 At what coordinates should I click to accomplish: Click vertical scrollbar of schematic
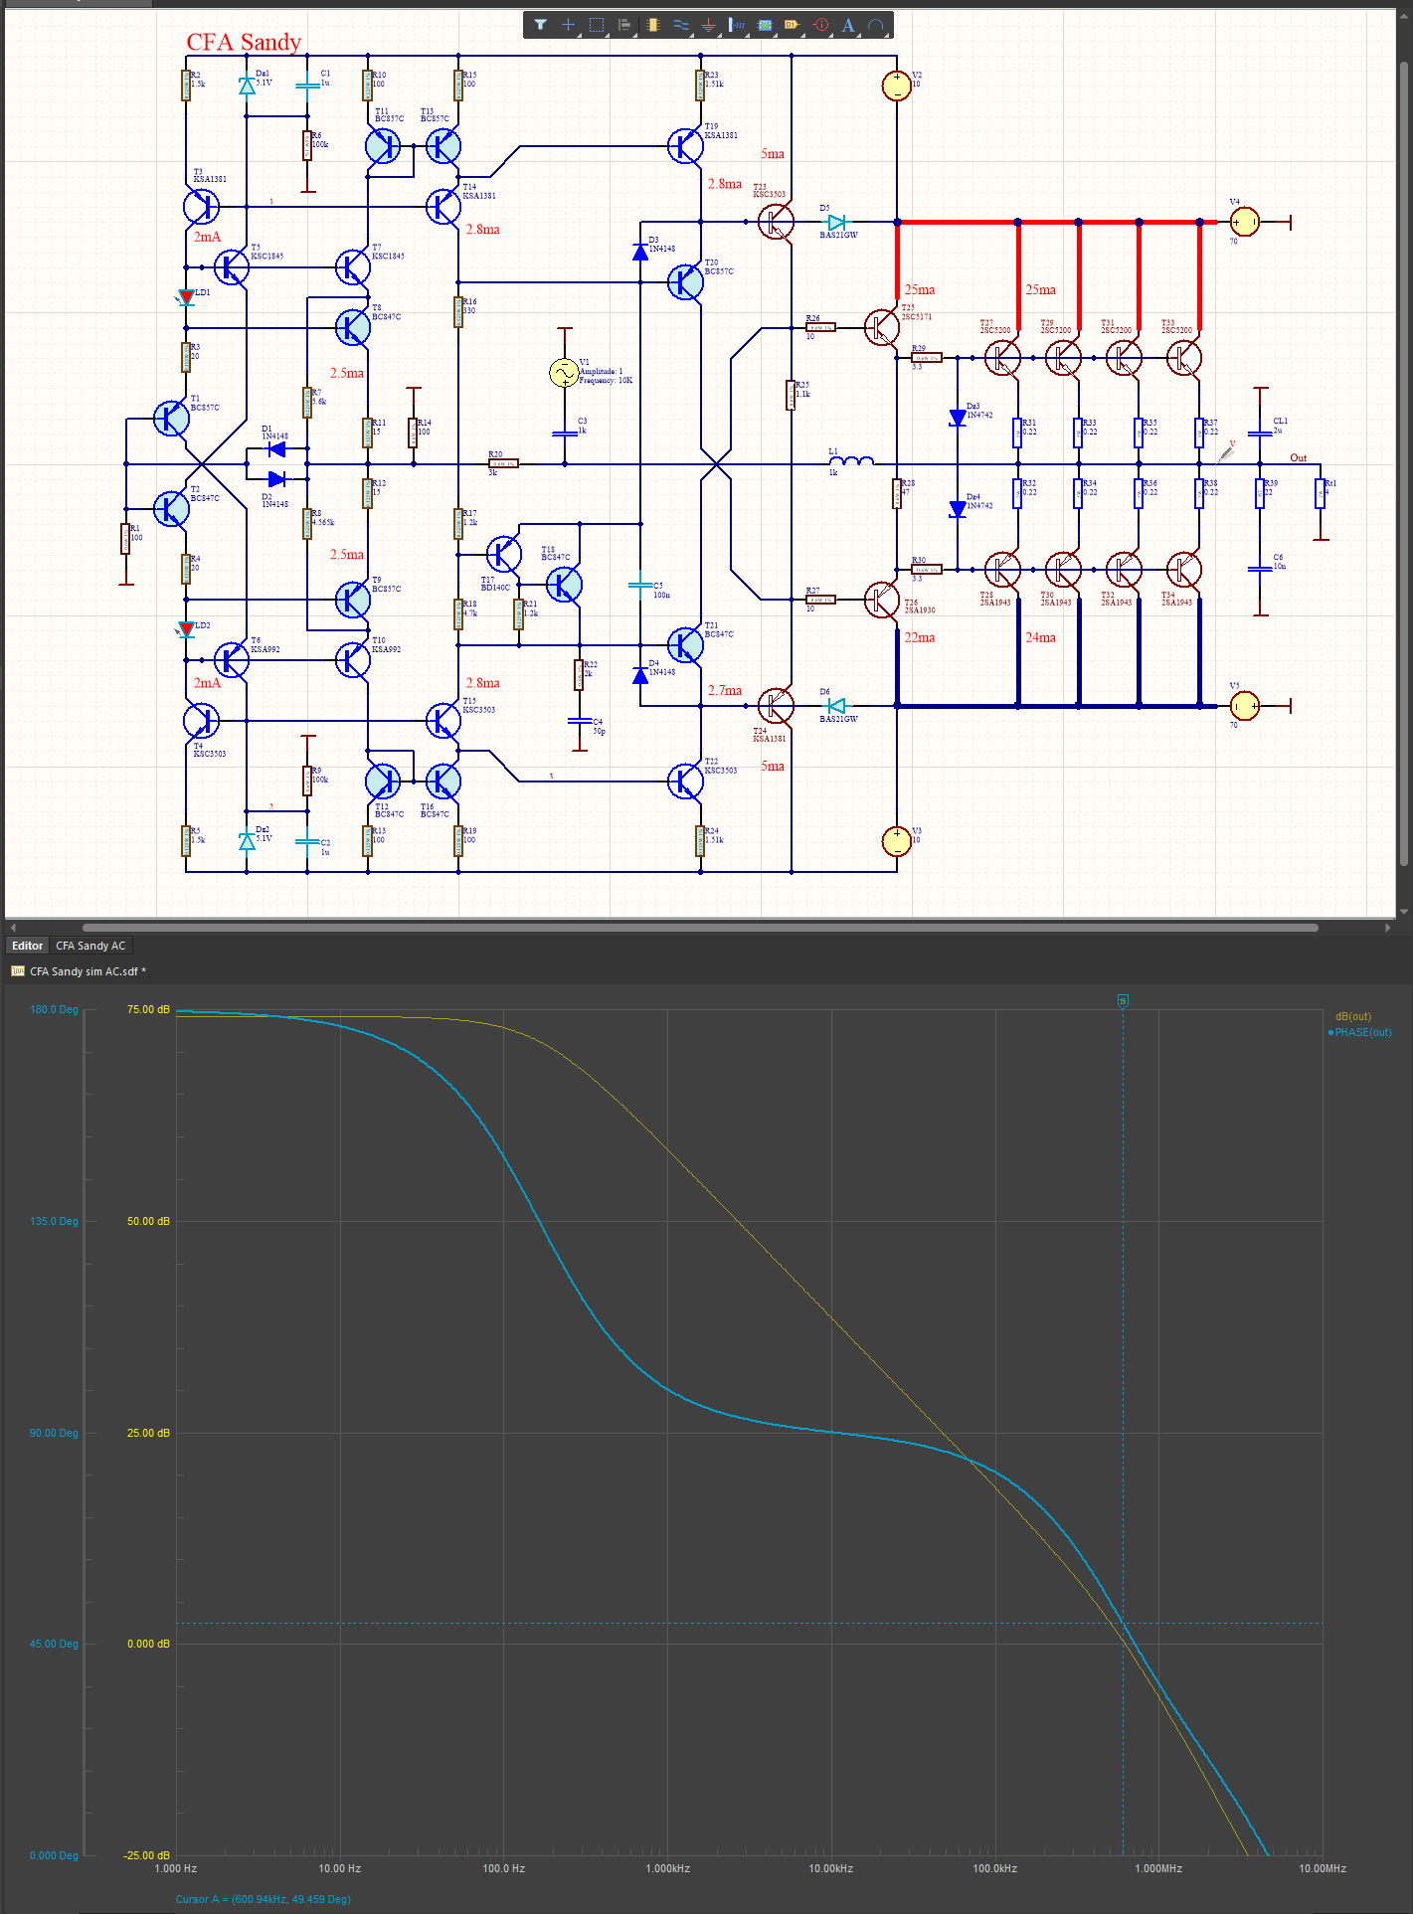[x=1404, y=462]
